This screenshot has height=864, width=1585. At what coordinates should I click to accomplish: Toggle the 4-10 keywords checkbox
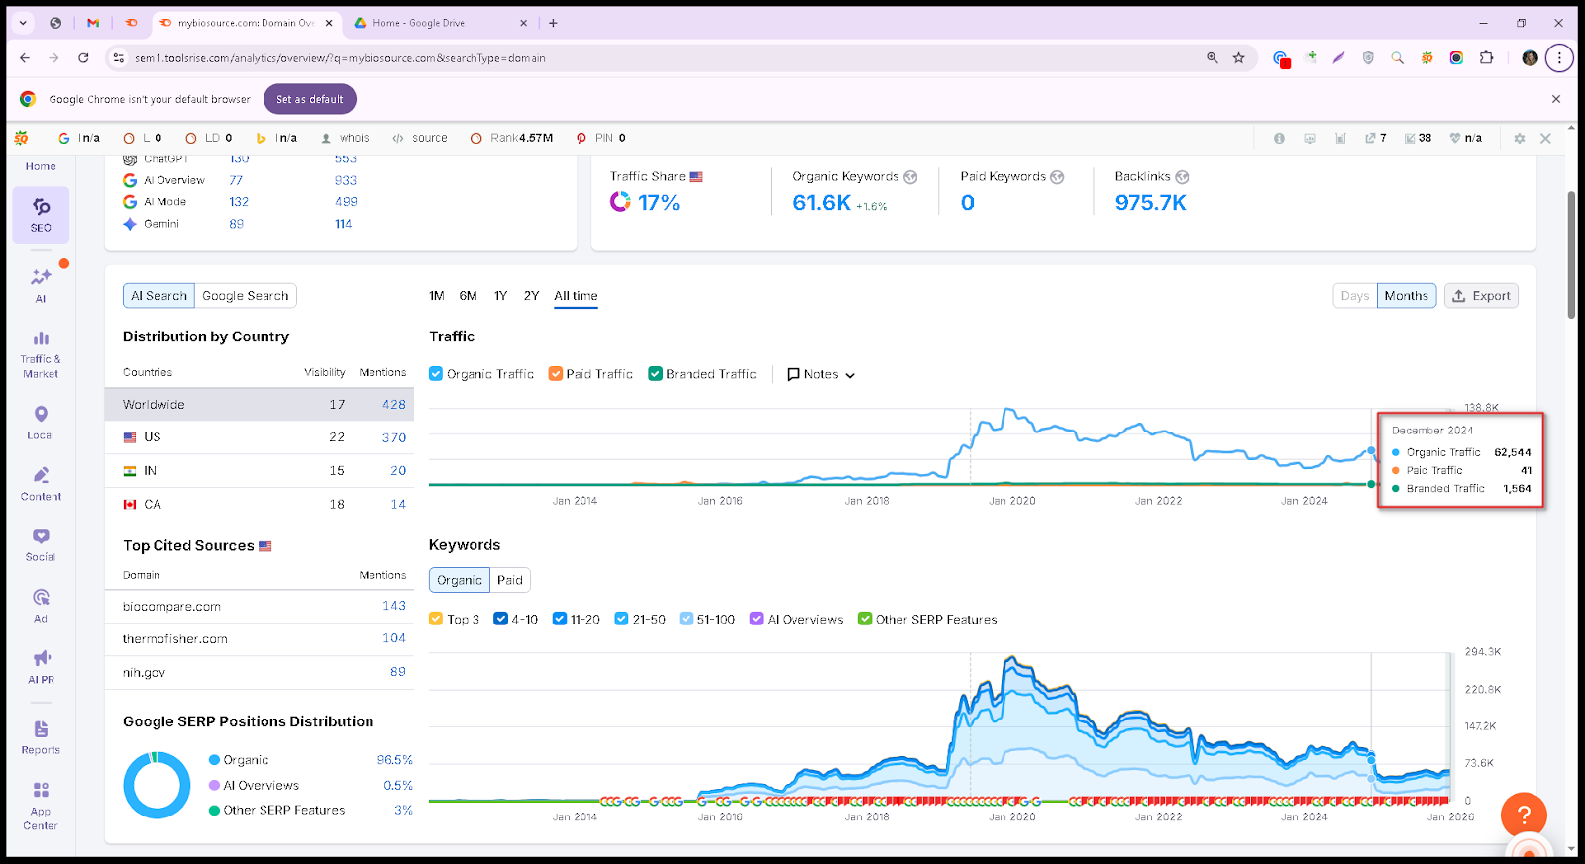click(x=500, y=620)
